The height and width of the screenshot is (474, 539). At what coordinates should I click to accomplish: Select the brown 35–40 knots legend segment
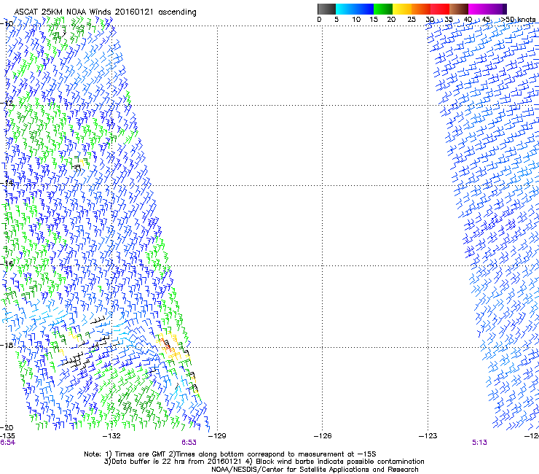coord(459,9)
